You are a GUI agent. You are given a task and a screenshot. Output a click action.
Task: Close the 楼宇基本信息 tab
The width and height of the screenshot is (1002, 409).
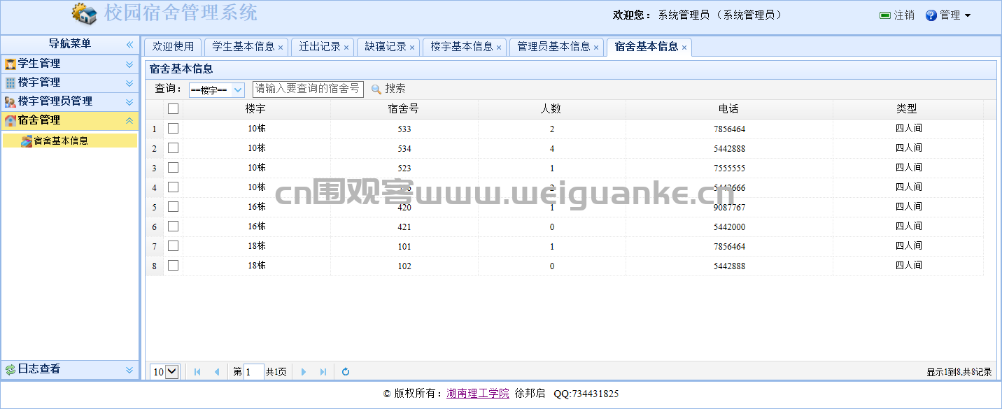(499, 48)
